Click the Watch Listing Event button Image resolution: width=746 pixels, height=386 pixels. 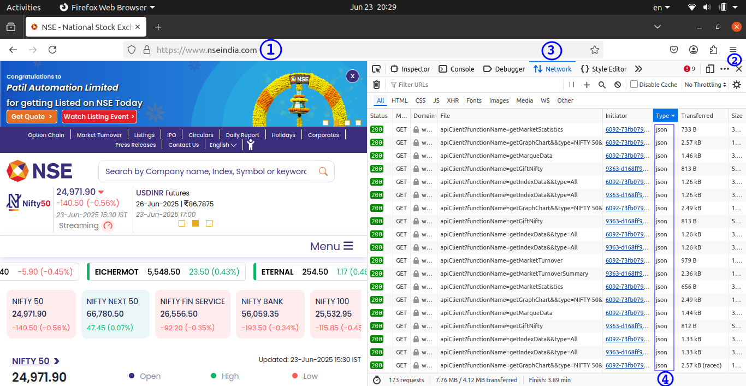99,116
